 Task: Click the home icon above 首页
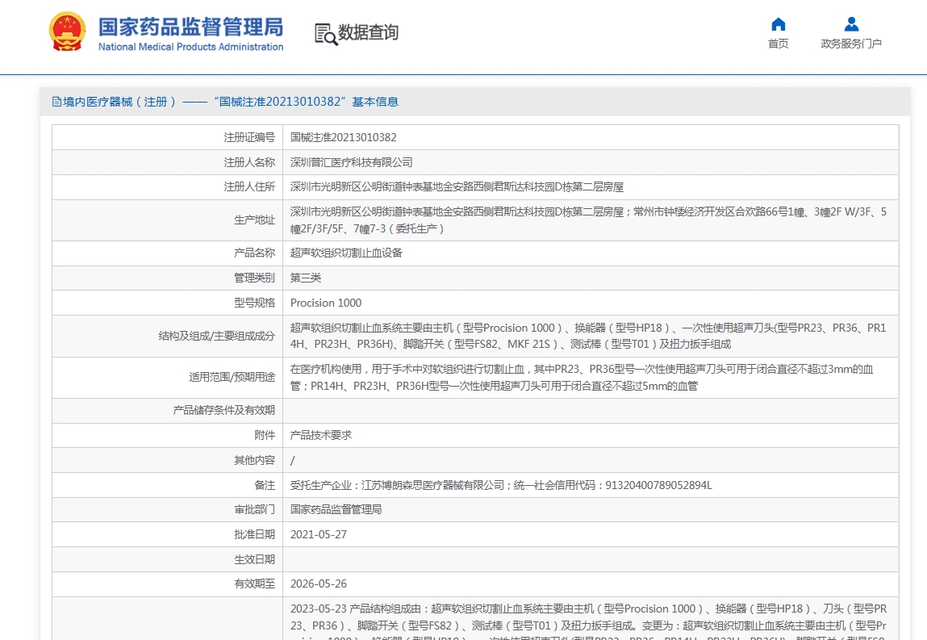(x=778, y=24)
